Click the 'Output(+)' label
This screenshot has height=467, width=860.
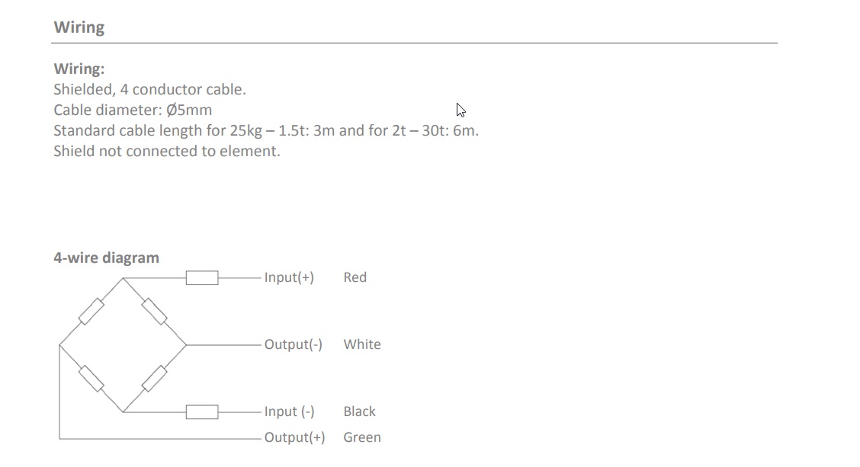[294, 437]
